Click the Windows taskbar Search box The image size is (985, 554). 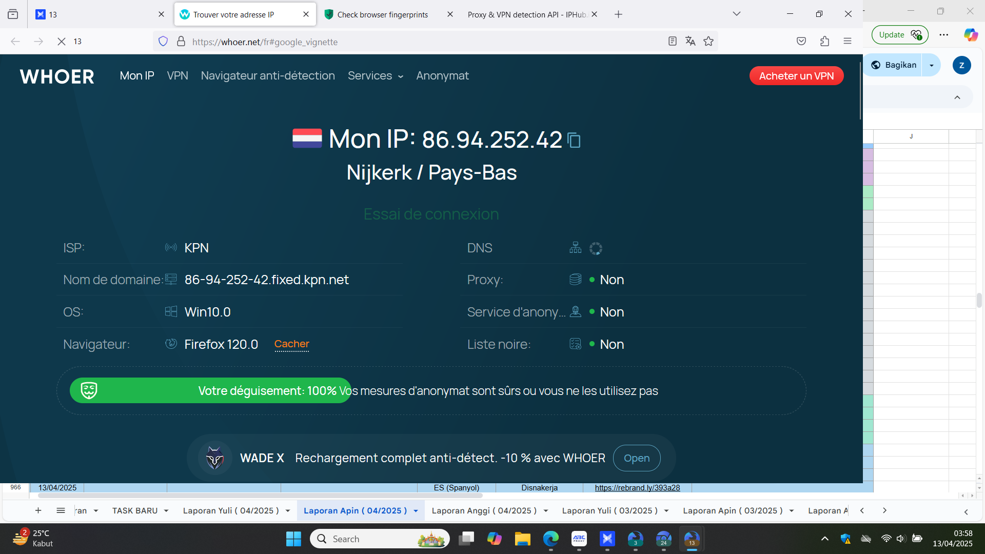pos(380,539)
